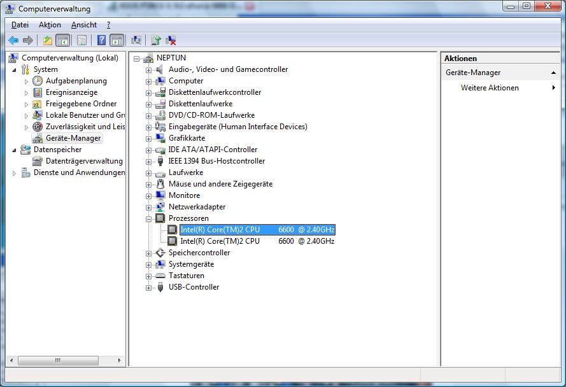Click Zuverlässigkeit und Leistung gauge icon
The width and height of the screenshot is (566, 387).
38,127
